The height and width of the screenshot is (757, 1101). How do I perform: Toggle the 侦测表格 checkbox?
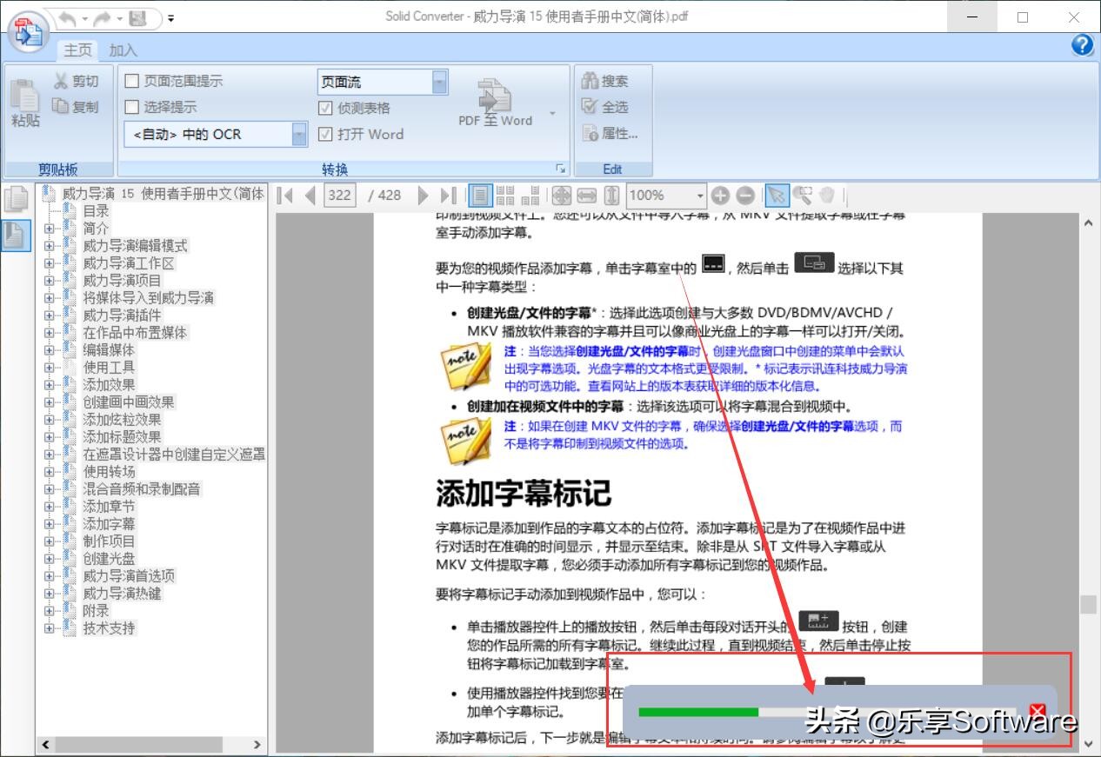tap(325, 108)
